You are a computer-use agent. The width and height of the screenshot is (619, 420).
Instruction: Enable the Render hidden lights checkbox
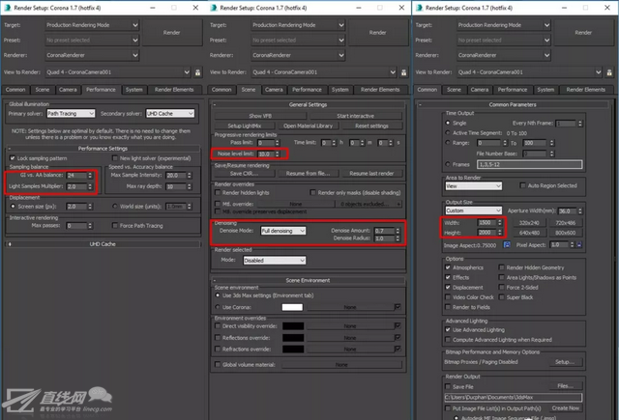click(218, 192)
